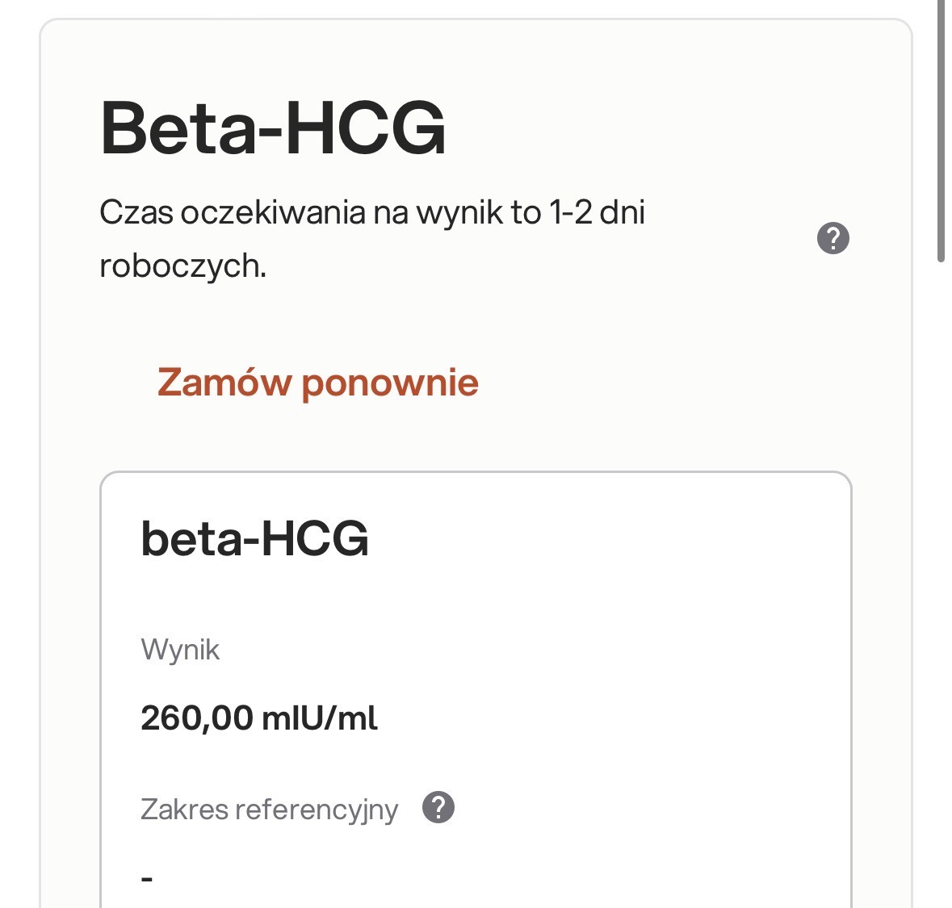Screen dimensions: 952x908
Task: Select the lowercase beta-HCG card heading
Action: [x=254, y=538]
